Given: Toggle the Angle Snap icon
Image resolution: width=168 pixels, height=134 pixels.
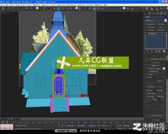Looking at the screenshot, I should (x=94, y=9).
